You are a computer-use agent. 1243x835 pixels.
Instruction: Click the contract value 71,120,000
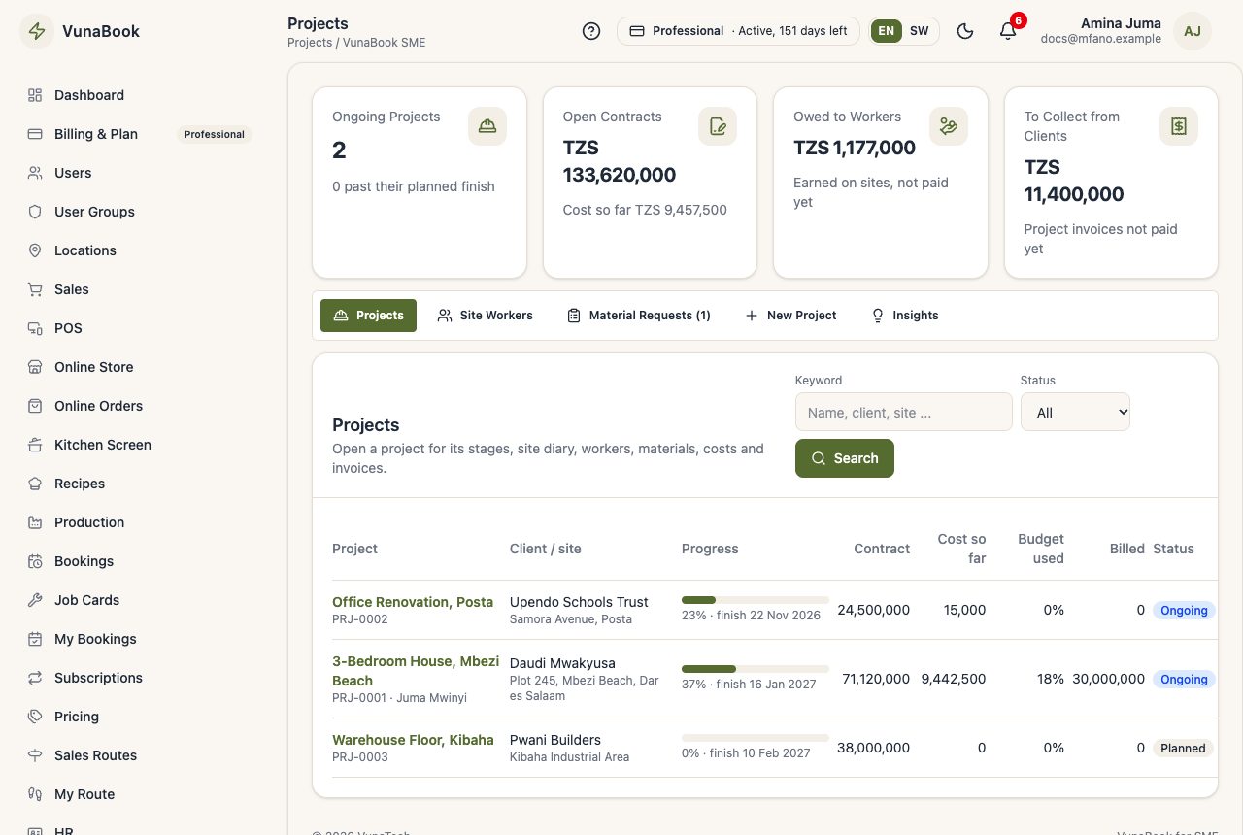[876, 679]
